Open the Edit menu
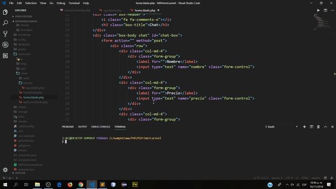 [x=19, y=3]
